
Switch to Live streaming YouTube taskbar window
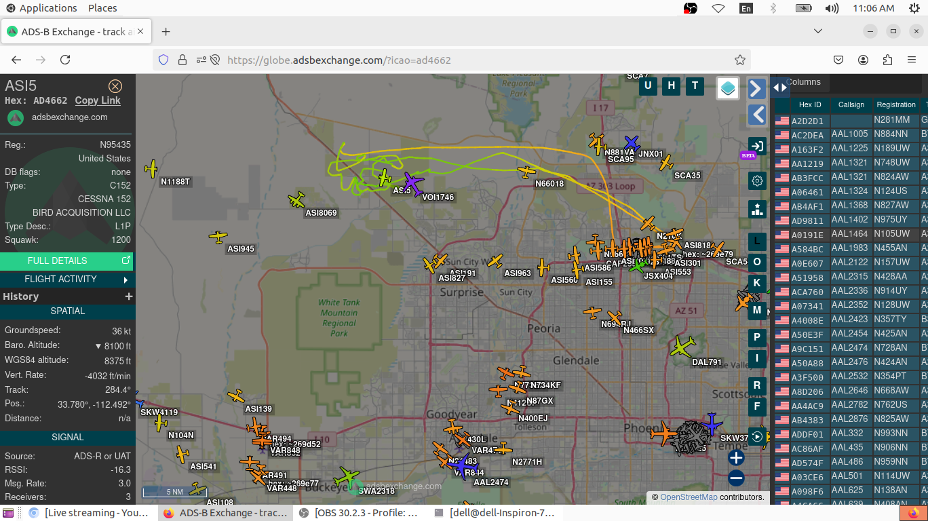click(x=90, y=513)
